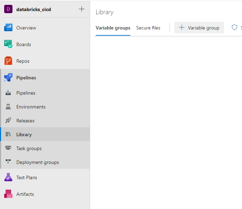Select the Artifacts text label
This screenshot has width=242, height=209.
pyautogui.click(x=25, y=194)
